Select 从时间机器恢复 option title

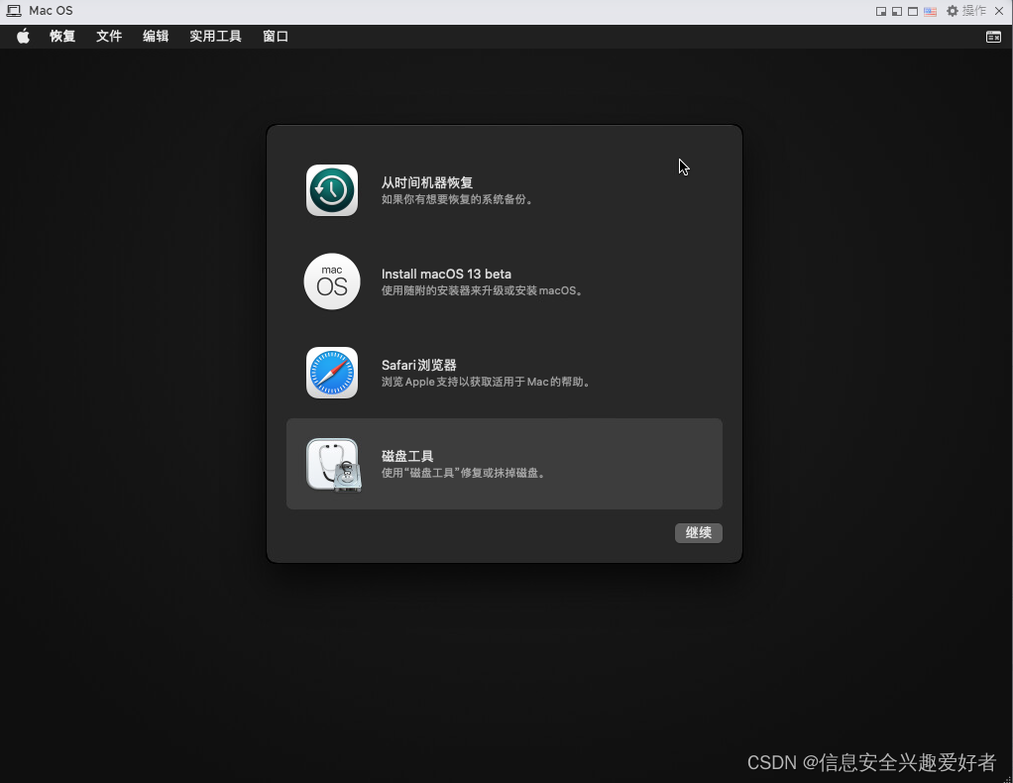427,182
